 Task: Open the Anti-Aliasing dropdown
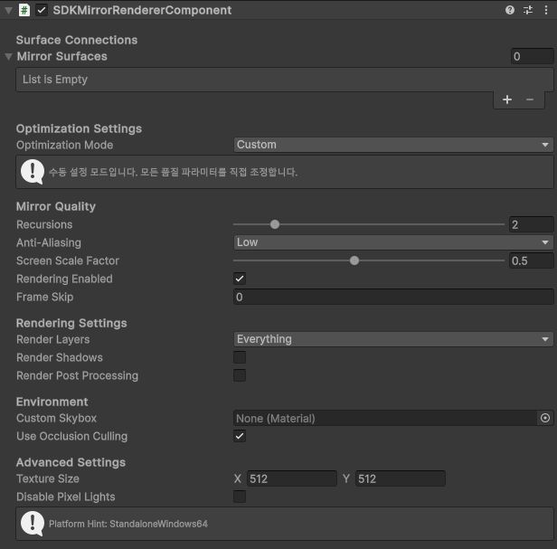click(393, 242)
